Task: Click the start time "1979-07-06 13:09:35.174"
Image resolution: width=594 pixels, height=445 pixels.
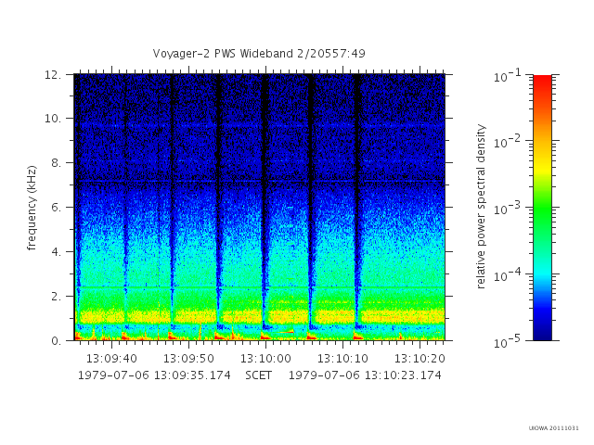Action: 154,375
